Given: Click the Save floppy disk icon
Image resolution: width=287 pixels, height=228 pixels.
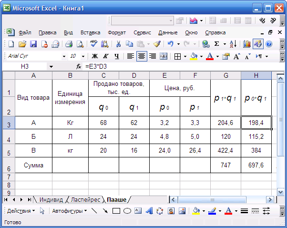Looking at the screenshot, I should (33, 44).
